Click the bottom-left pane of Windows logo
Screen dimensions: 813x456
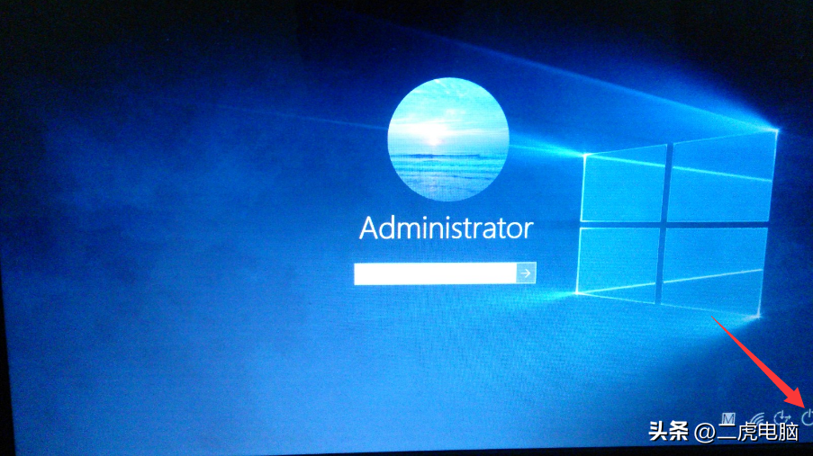pyautogui.click(x=621, y=259)
